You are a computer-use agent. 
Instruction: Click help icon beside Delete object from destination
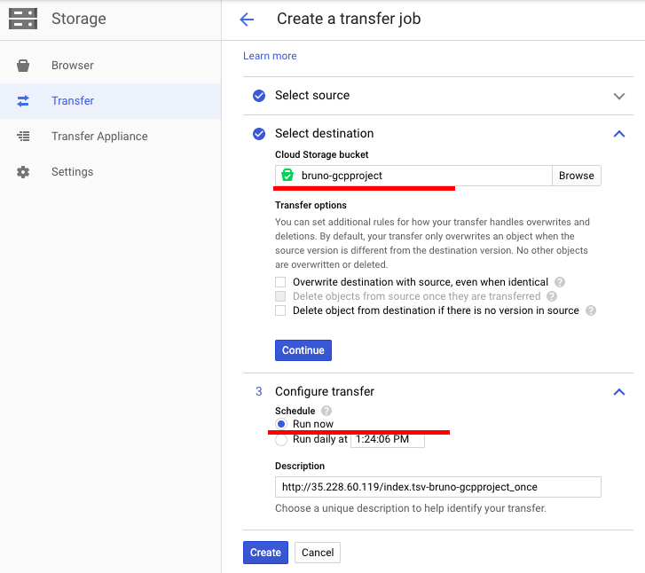[591, 310]
